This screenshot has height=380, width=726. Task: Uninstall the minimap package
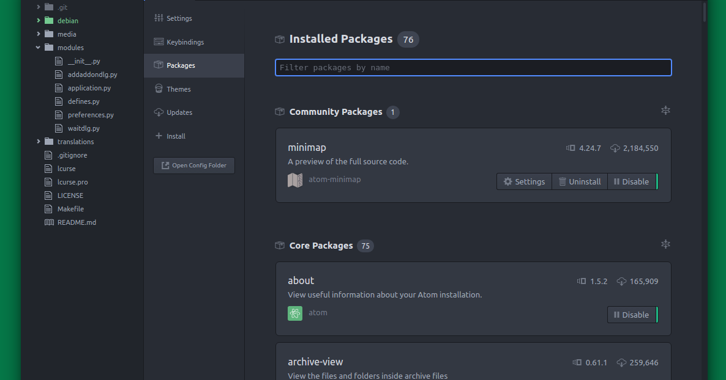pos(579,181)
